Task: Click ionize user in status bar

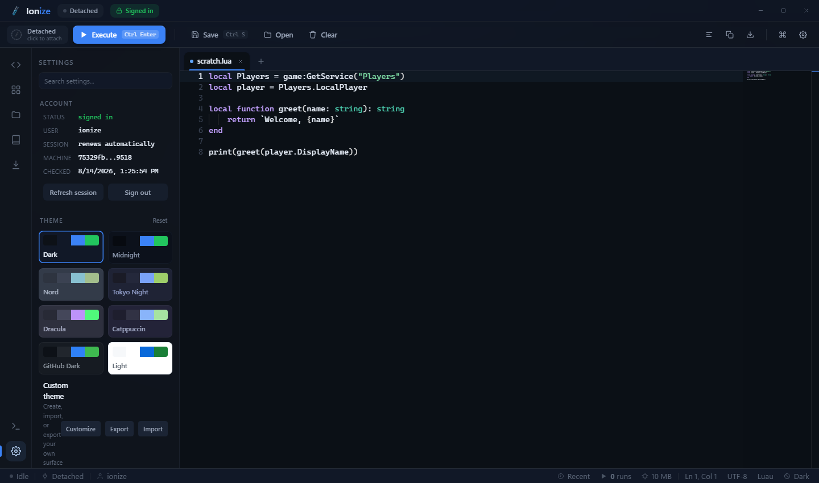Action: (112, 476)
